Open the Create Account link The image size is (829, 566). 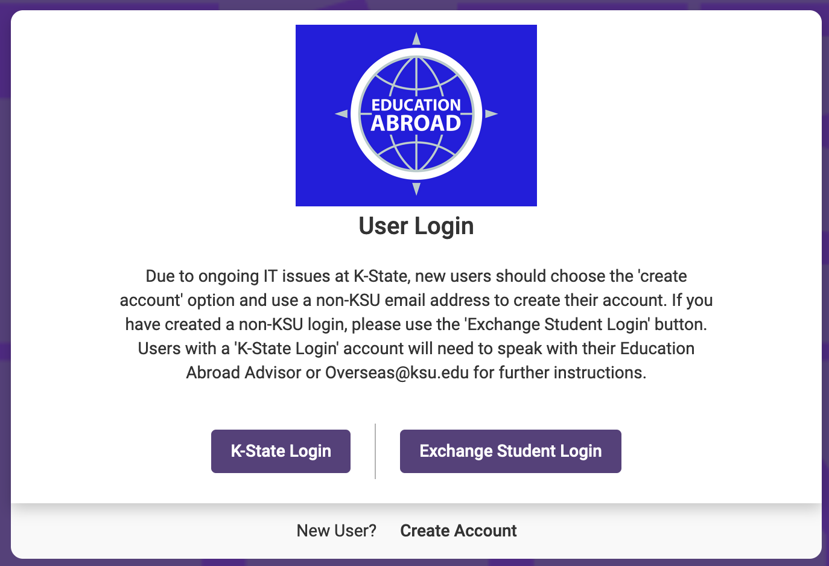[x=458, y=531]
